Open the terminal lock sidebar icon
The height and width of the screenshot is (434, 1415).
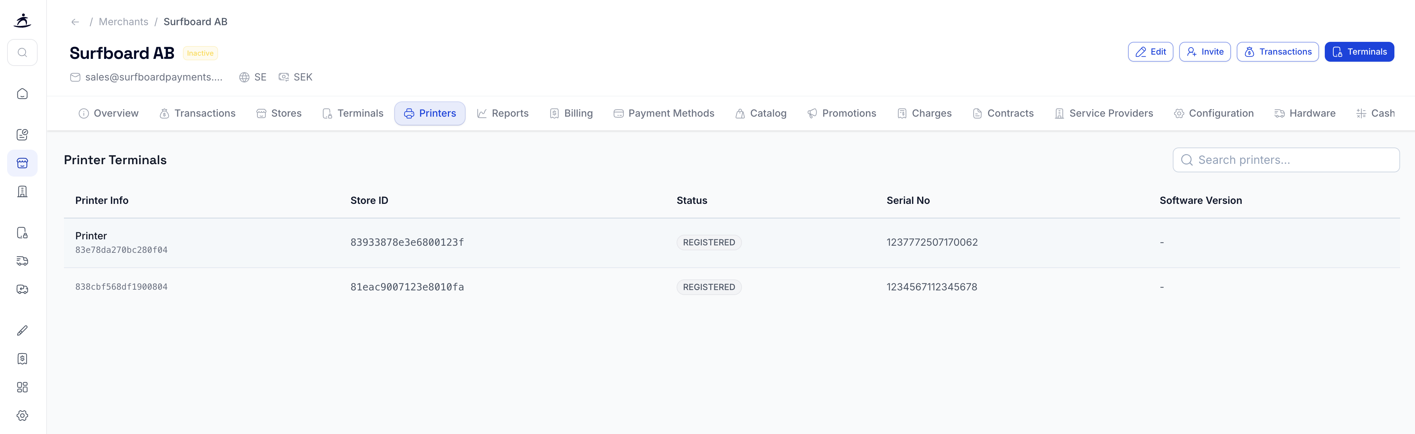click(x=22, y=233)
